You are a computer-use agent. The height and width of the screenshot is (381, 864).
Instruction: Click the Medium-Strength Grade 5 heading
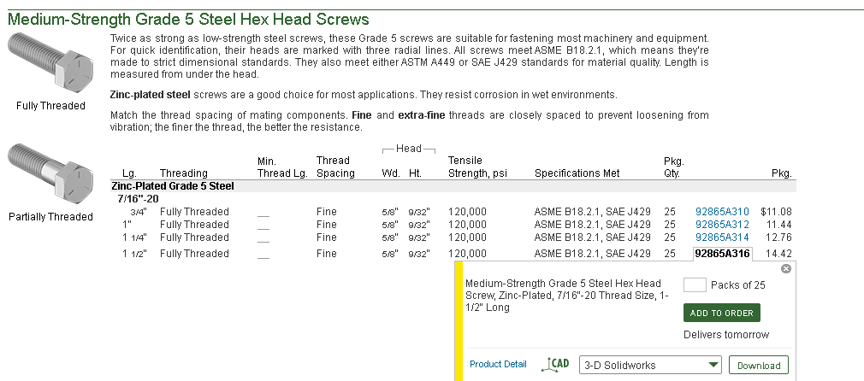[x=189, y=19]
